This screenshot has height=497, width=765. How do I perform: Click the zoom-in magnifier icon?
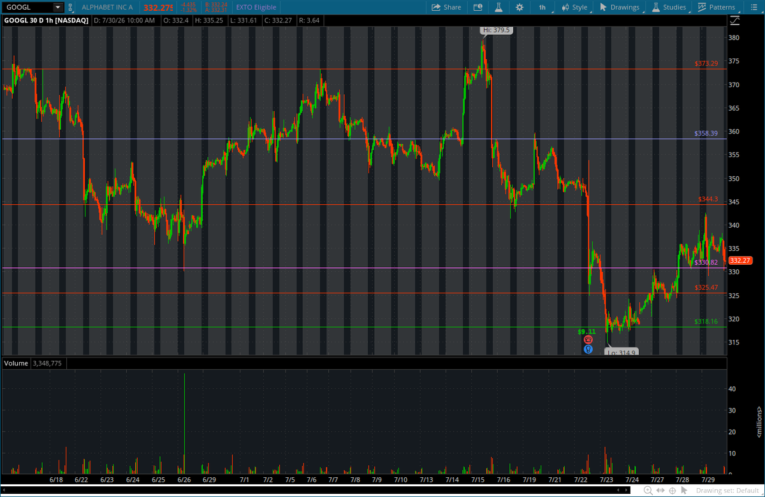click(648, 491)
